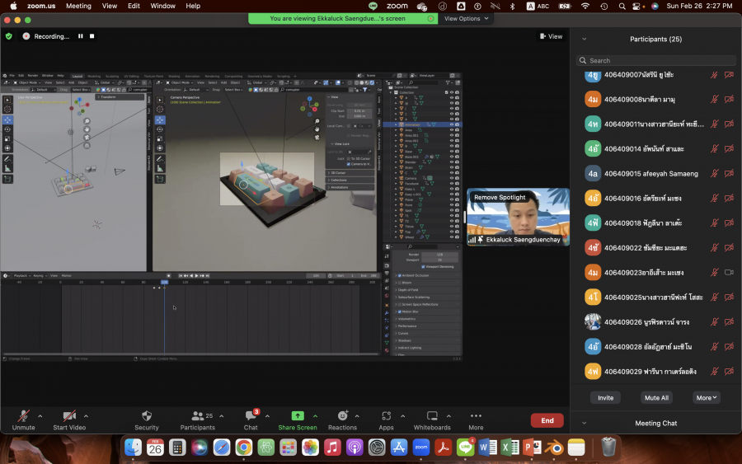Open the View Options dropdown
This screenshot has height=464, width=742.
[x=466, y=18]
